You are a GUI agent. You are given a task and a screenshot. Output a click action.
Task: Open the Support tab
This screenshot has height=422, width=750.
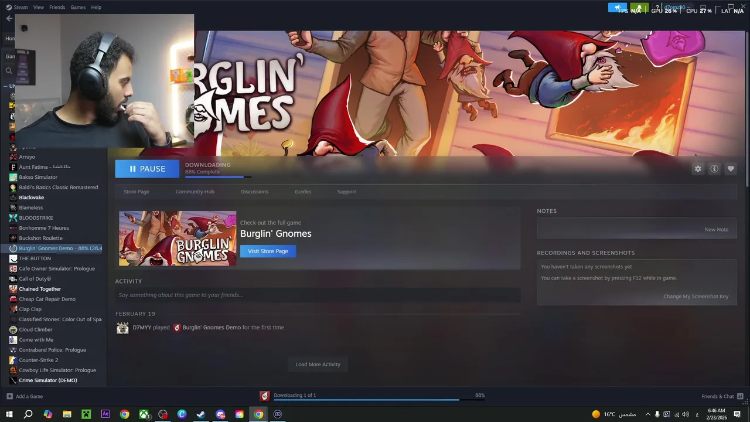(346, 192)
